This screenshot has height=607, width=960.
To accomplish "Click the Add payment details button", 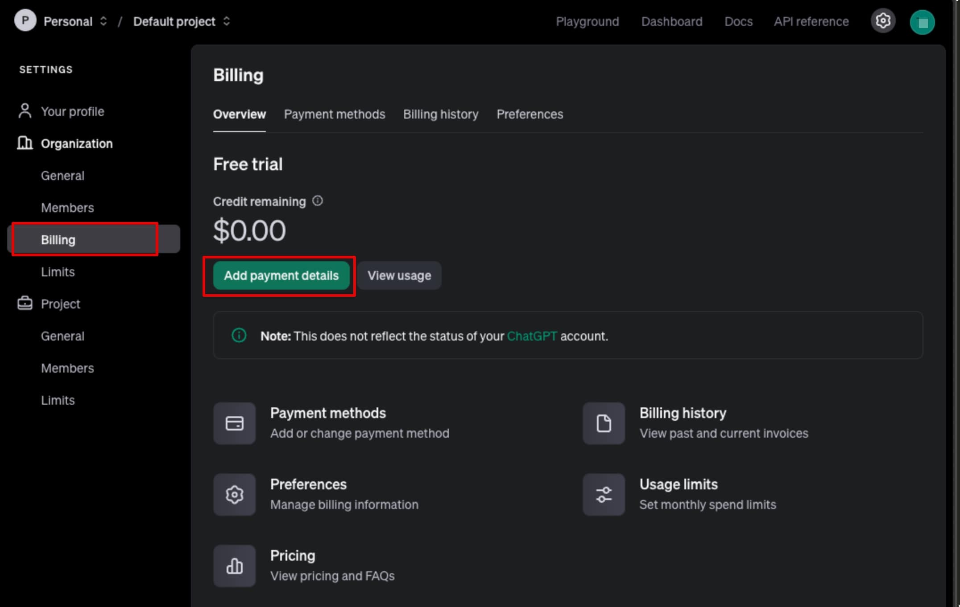I will [x=281, y=275].
